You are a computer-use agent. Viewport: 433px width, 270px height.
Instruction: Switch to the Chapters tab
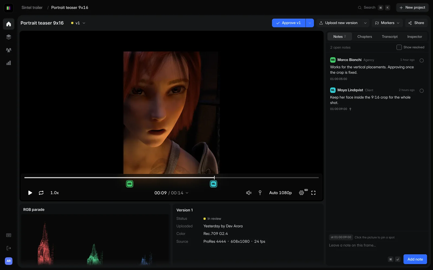coord(365,36)
